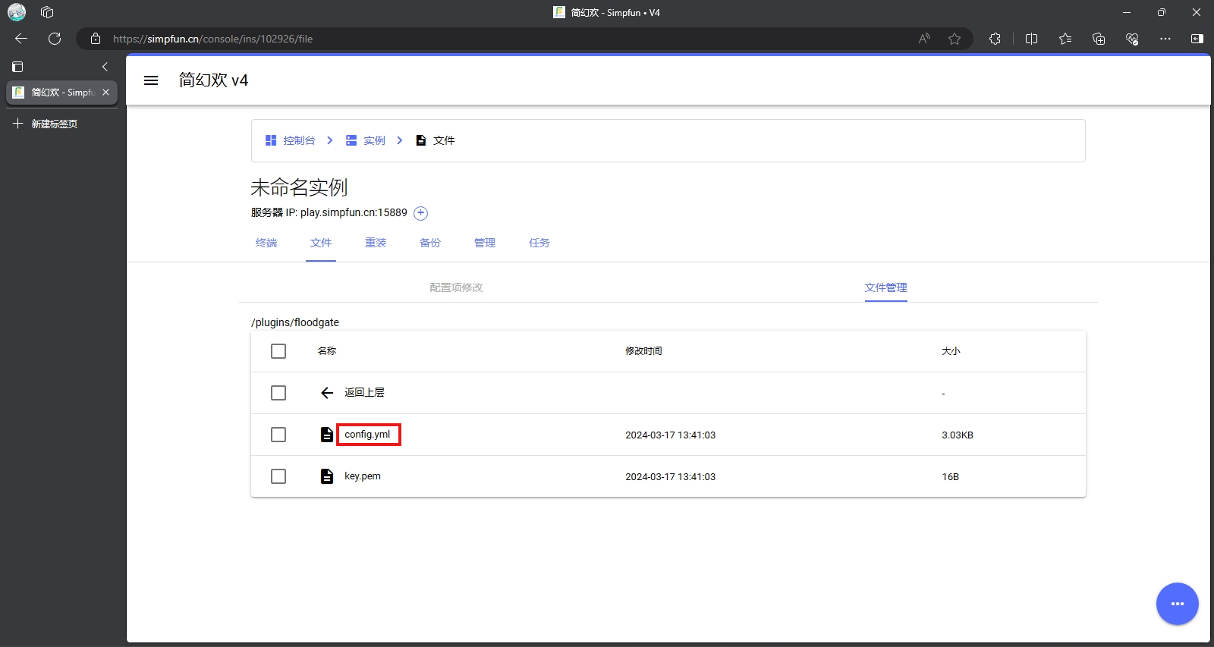Click the chevron after 控制台 breadcrumb

[330, 140]
